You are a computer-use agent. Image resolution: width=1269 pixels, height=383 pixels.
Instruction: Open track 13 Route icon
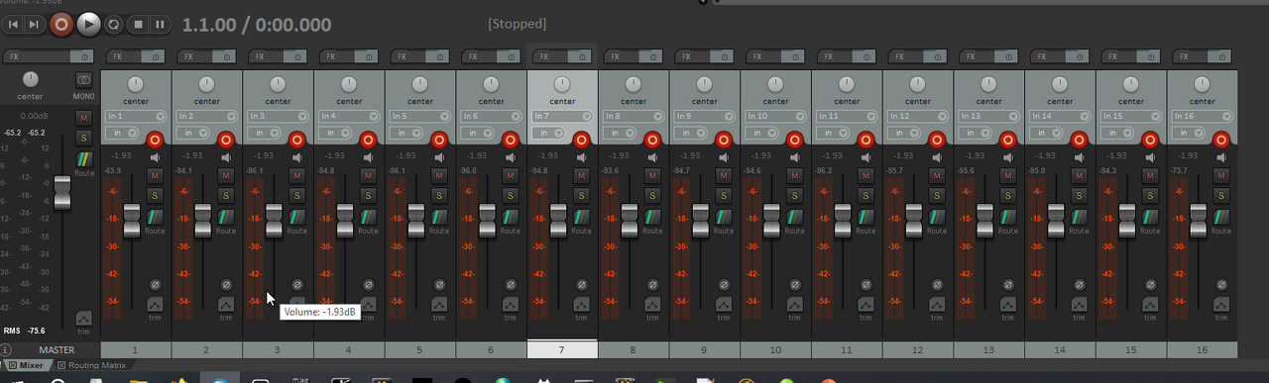[x=1008, y=217]
